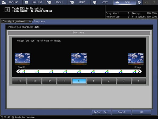The height and width of the screenshot is (119, 158).
Task: Set sharpness to 1
Action: [x=94, y=81]
